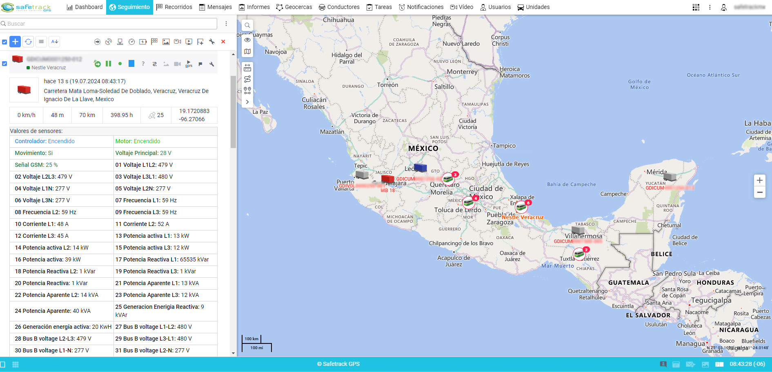Toggle map visibility eye icon
The image size is (772, 372).
(247, 40)
